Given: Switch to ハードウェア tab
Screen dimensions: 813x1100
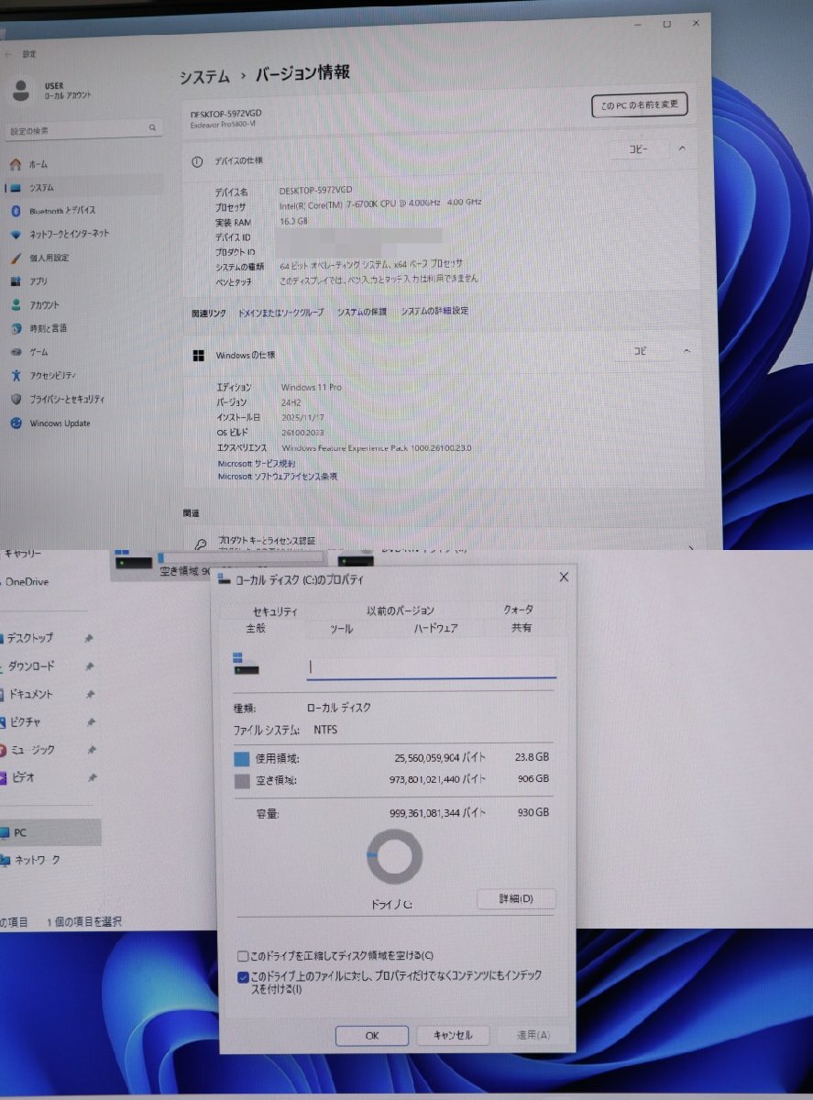Looking at the screenshot, I should 435,629.
